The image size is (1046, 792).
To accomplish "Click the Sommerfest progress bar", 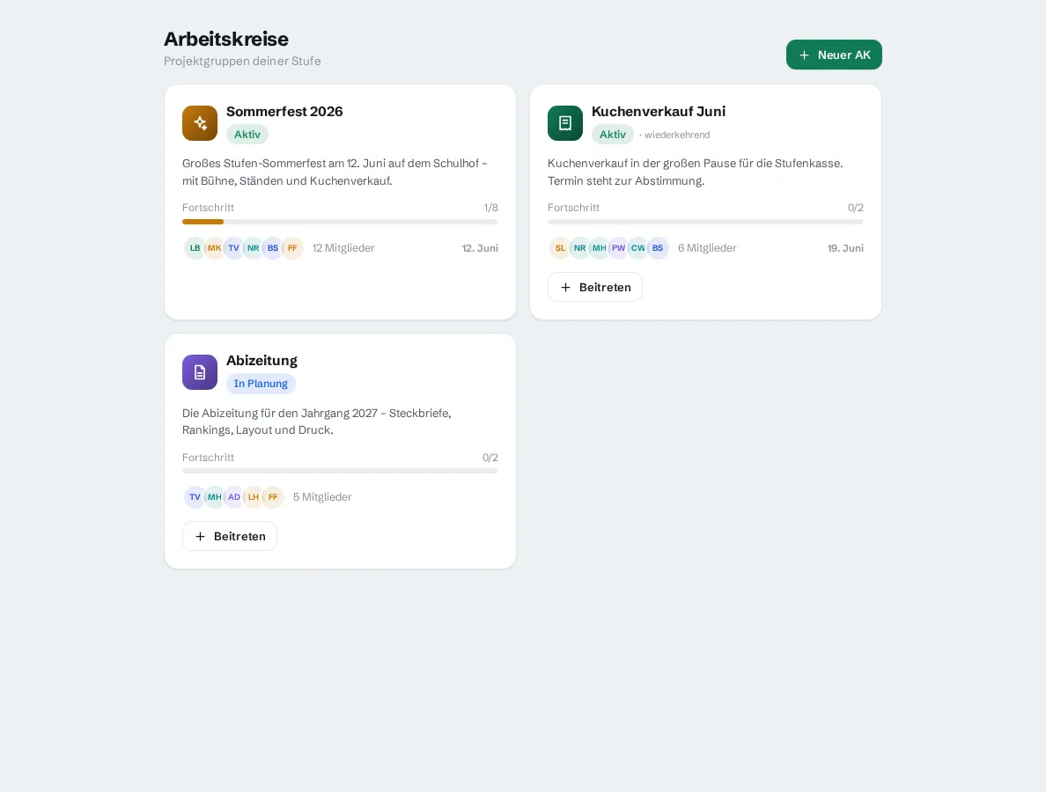I will (340, 222).
